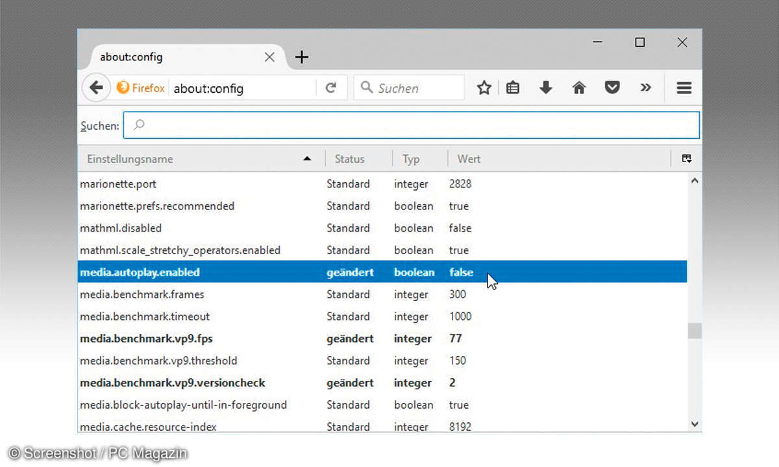Viewport: 779px width, 467px height.
Task: Select media.benchmark.timeout preference
Action: coord(382,317)
